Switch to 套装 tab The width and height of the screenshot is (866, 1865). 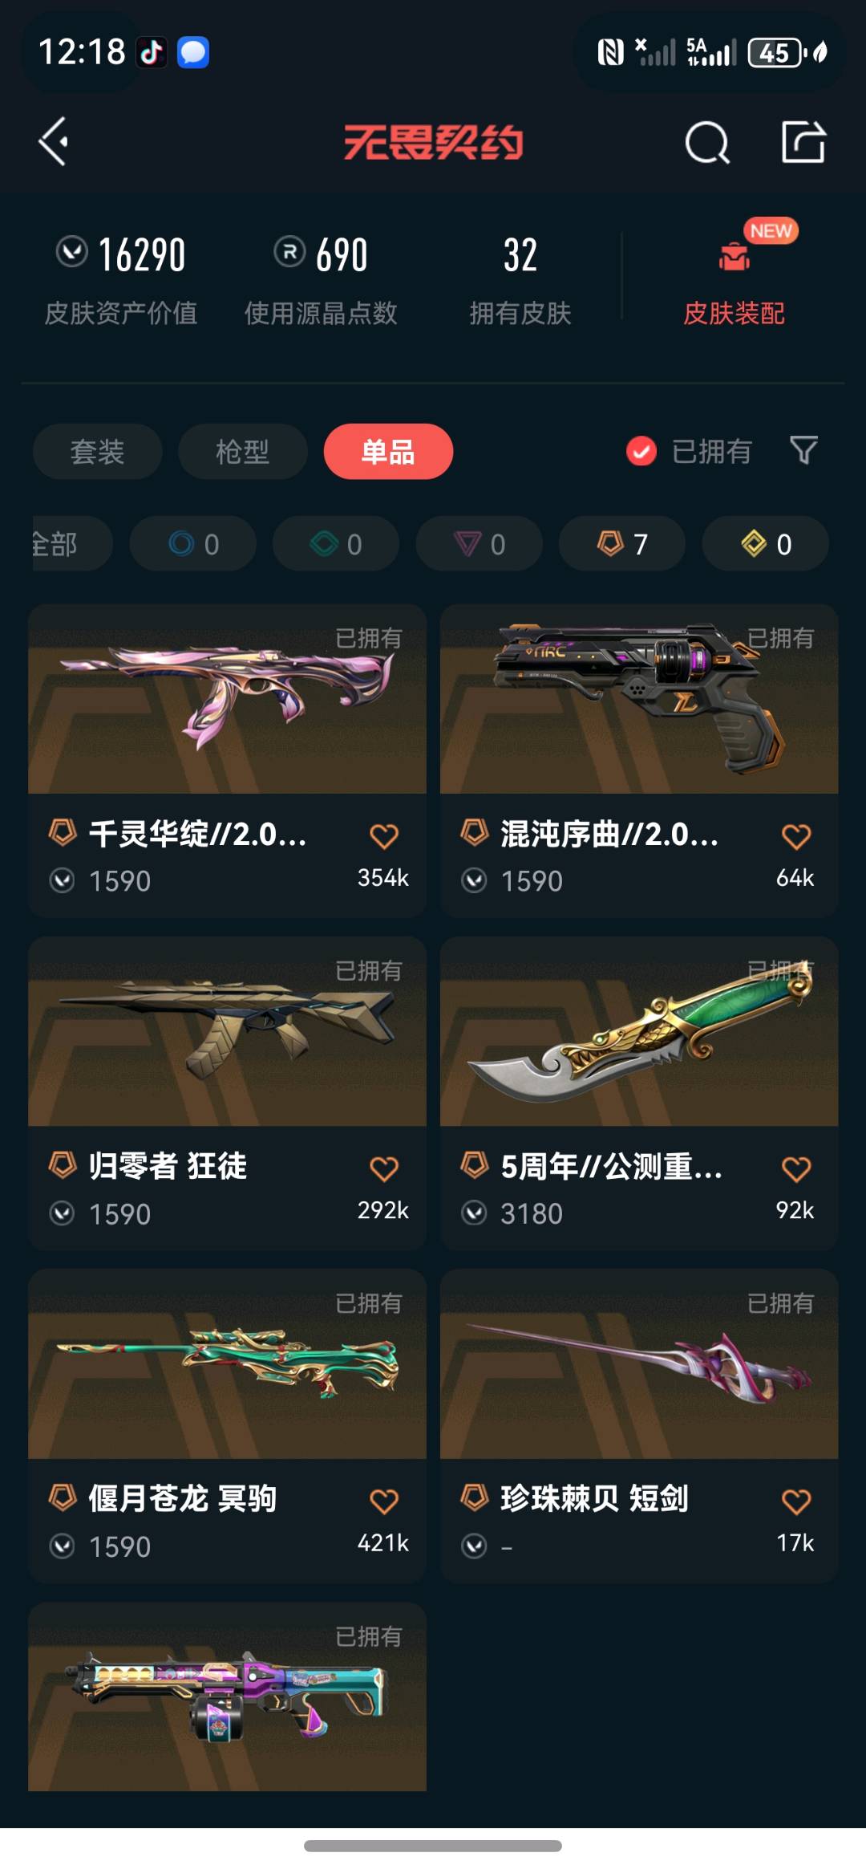(x=98, y=451)
